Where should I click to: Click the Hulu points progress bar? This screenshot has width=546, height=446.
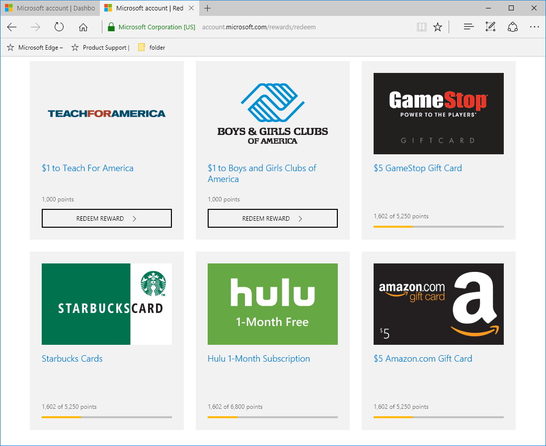coord(273,417)
